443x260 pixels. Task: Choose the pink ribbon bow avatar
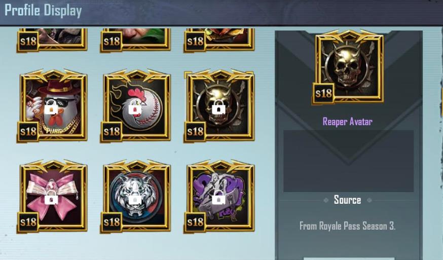click(x=52, y=197)
